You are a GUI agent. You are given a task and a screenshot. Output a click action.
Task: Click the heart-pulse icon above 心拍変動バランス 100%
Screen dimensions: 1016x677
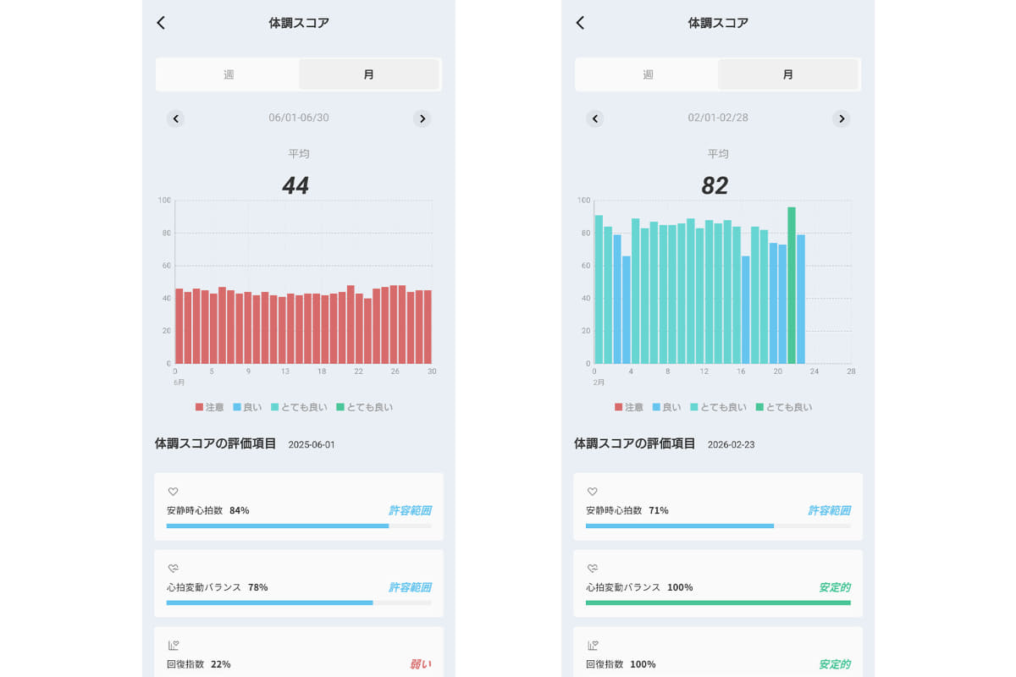tap(593, 568)
